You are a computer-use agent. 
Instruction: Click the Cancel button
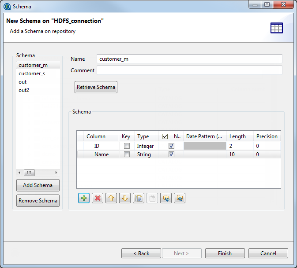pyautogui.click(x=268, y=253)
